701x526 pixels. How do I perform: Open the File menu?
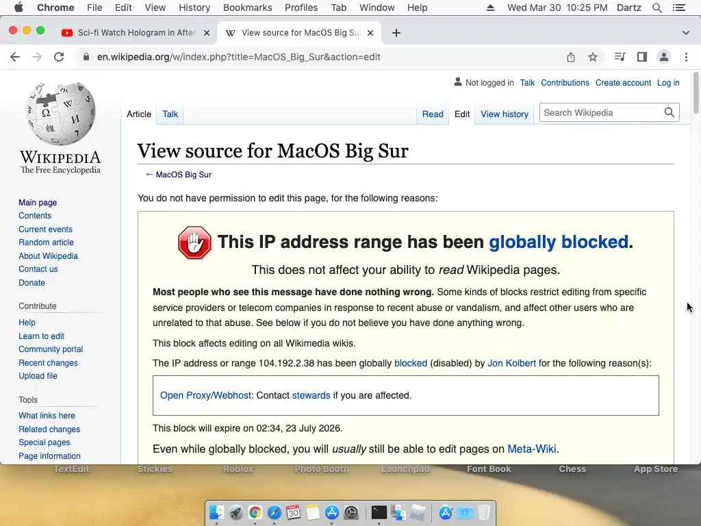(x=94, y=8)
